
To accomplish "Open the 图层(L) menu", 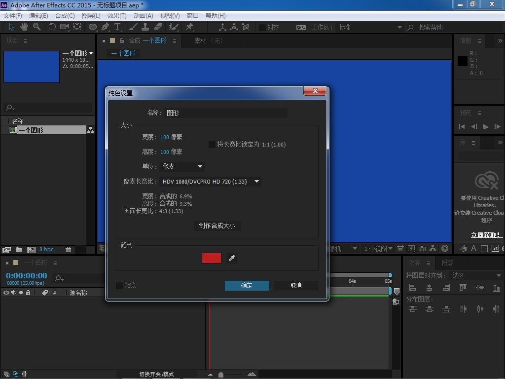I will [x=91, y=15].
